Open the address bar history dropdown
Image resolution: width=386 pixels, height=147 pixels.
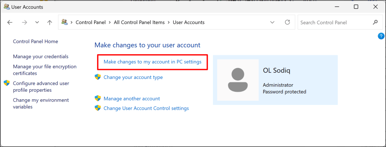272,22
